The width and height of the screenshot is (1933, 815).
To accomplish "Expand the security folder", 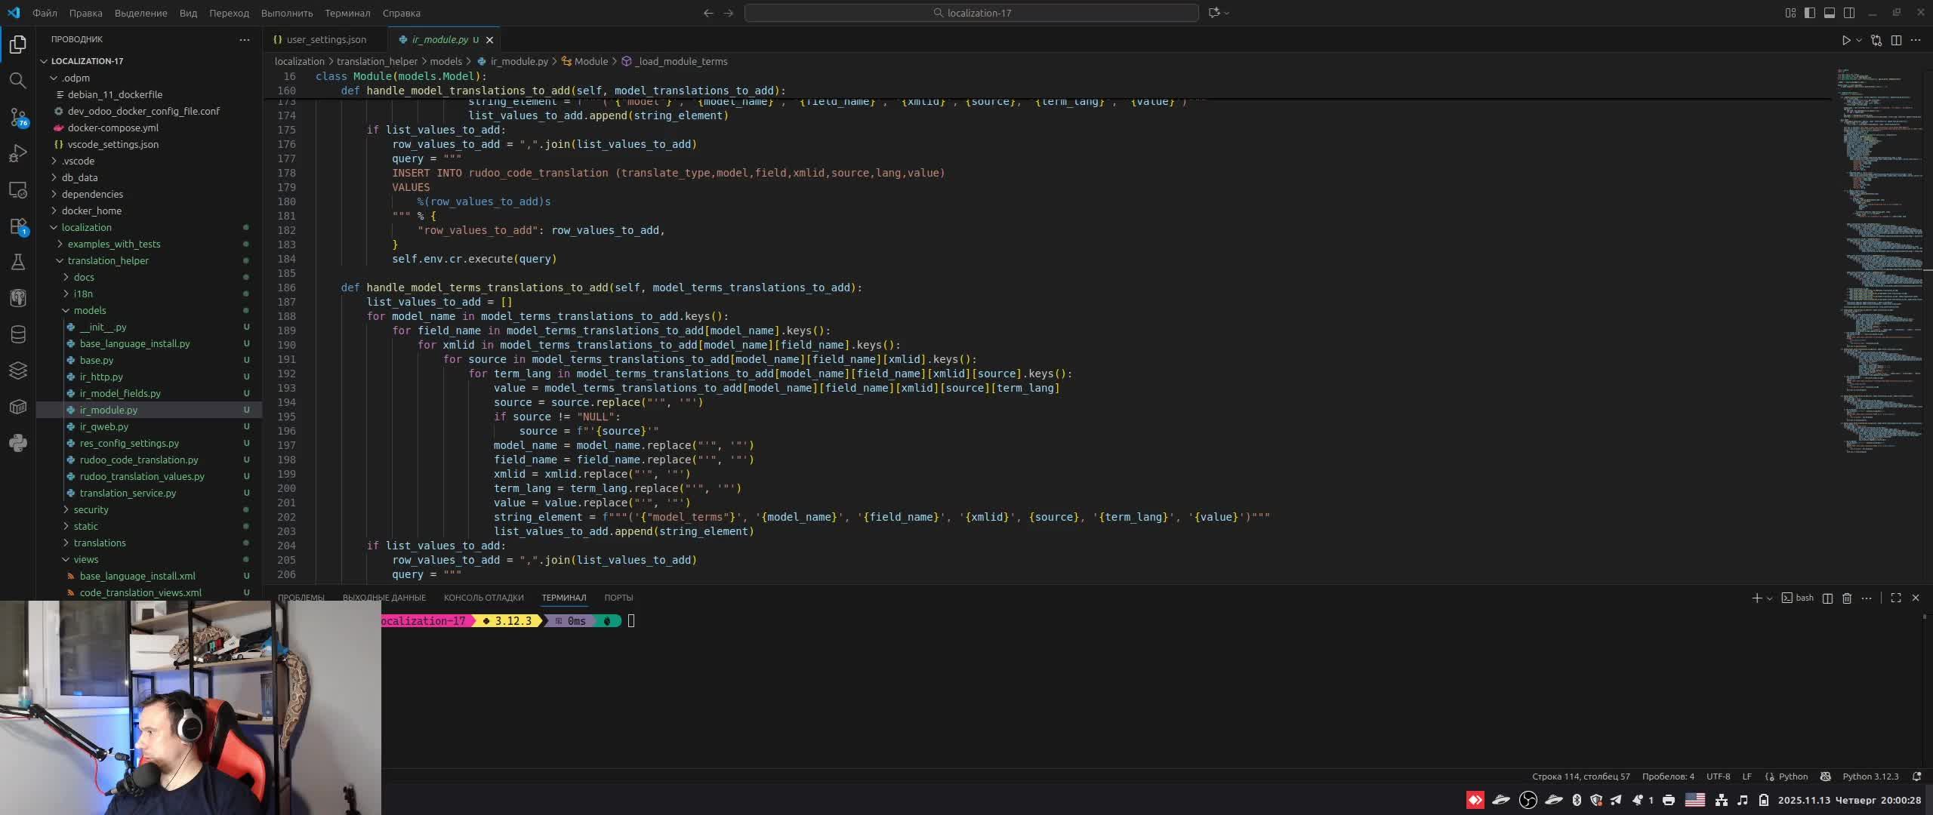I will tap(91, 509).
